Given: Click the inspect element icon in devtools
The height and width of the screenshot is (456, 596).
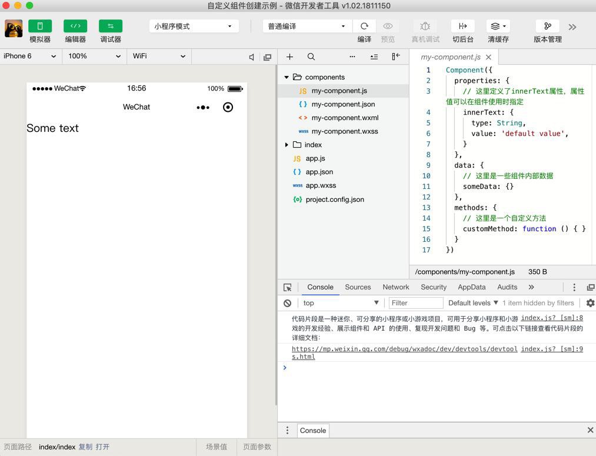Looking at the screenshot, I should (288, 287).
